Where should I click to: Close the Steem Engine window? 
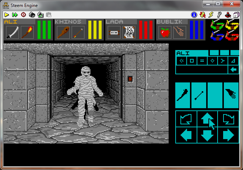(232, 4)
